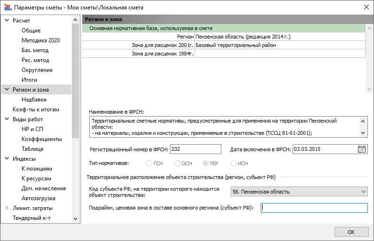Image resolution: width=374 pixels, height=241 pixels.
Task: Open the subject code dropdown 58. Пензенская область
Action: pos(299,192)
